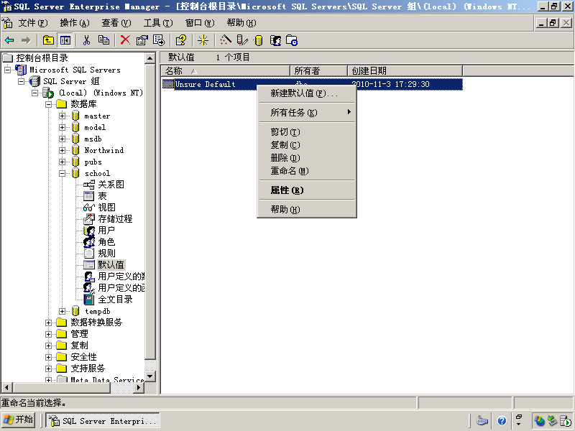
Task: Click the Copy toolbar icon
Action: 103,40
